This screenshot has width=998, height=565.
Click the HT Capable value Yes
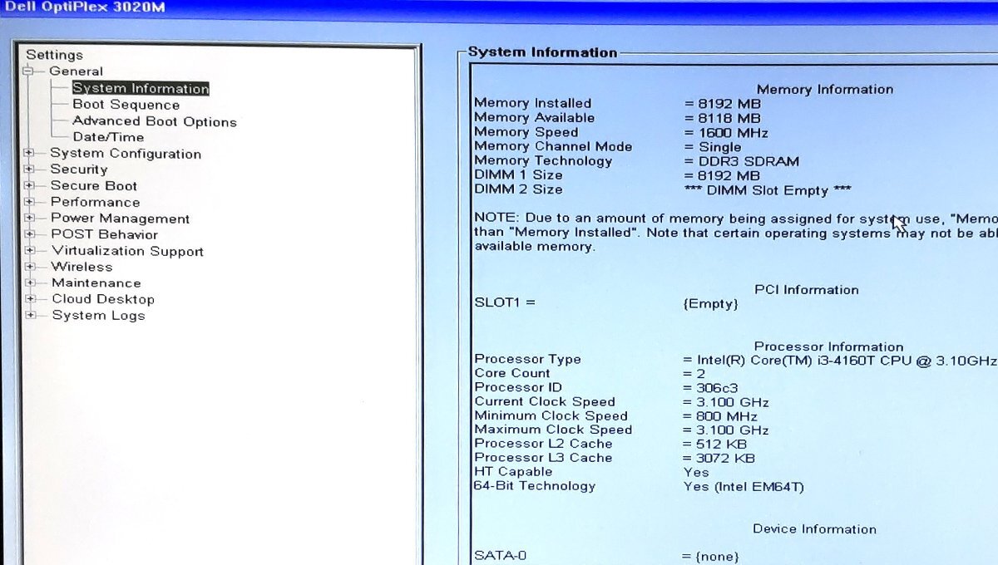[x=696, y=473]
